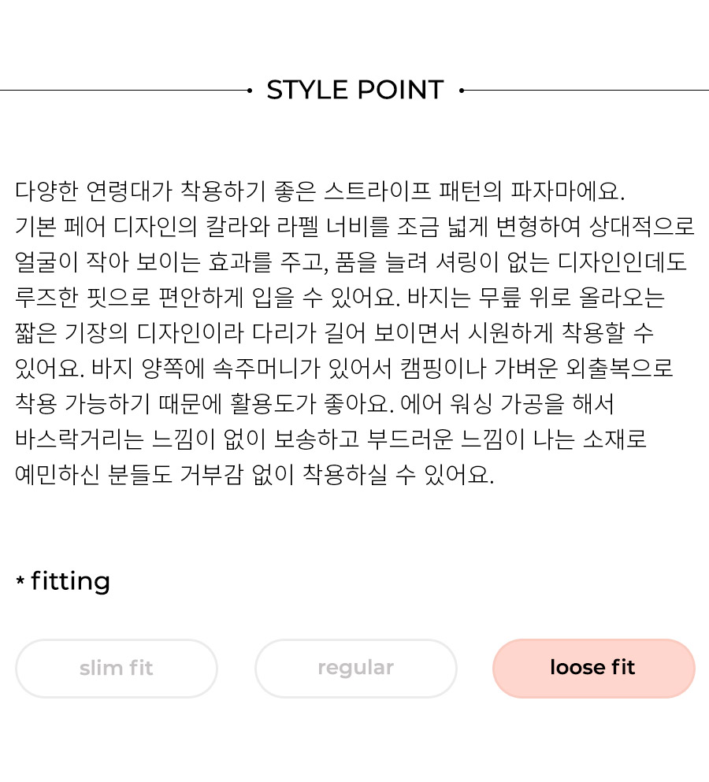Click the fitting label text
This screenshot has width=709, height=782.
pos(70,581)
